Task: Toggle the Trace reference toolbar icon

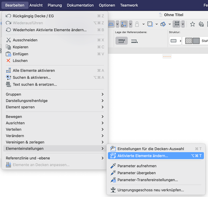Action: tap(150, 24)
